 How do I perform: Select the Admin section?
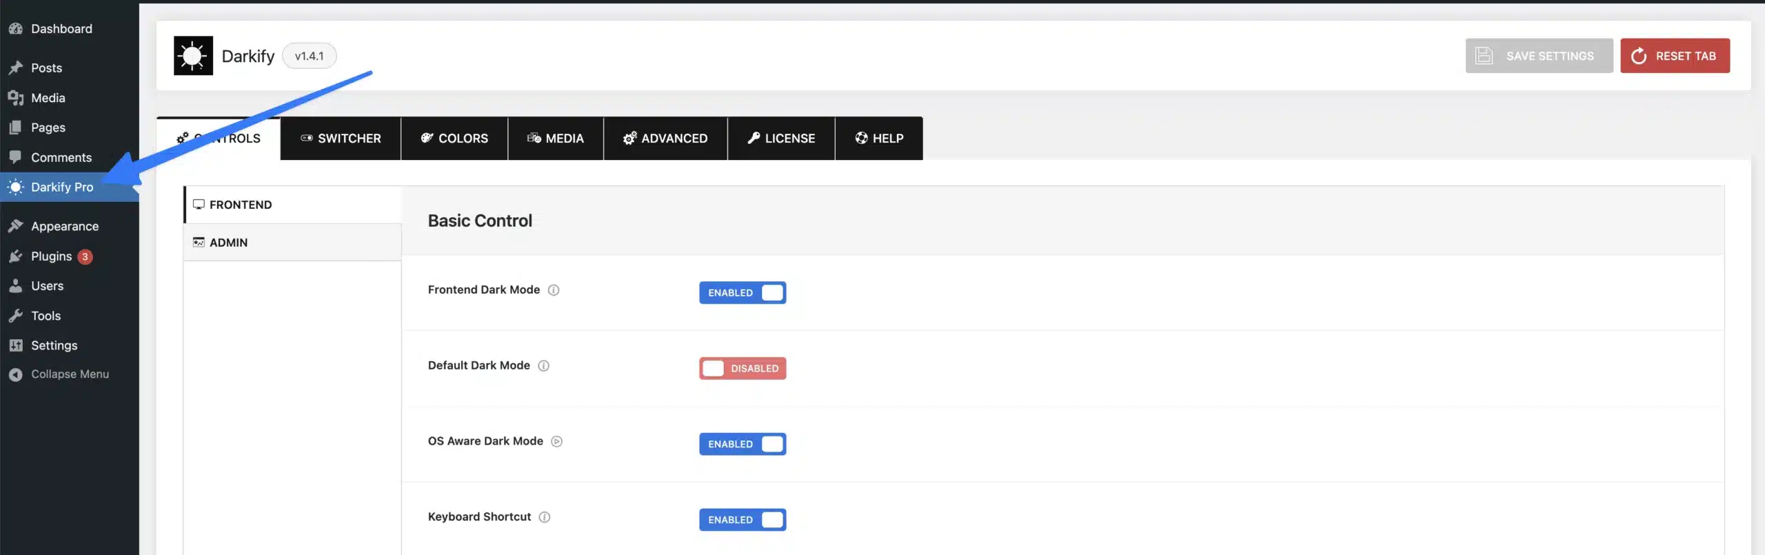(292, 243)
